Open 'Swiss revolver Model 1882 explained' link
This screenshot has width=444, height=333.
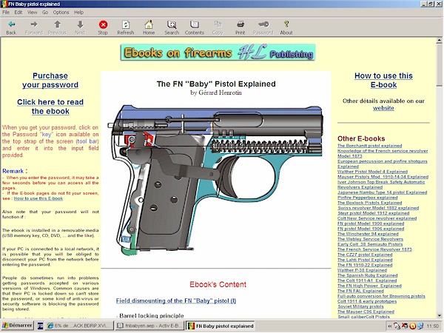(378, 208)
